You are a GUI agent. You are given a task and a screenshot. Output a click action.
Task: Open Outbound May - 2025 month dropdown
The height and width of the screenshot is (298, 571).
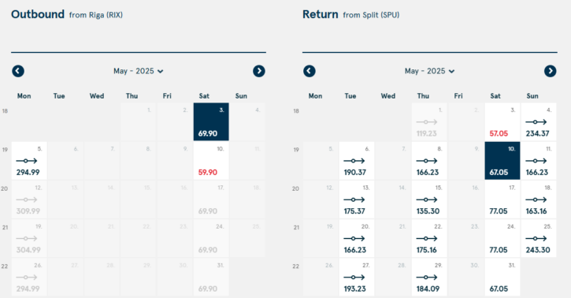click(139, 71)
